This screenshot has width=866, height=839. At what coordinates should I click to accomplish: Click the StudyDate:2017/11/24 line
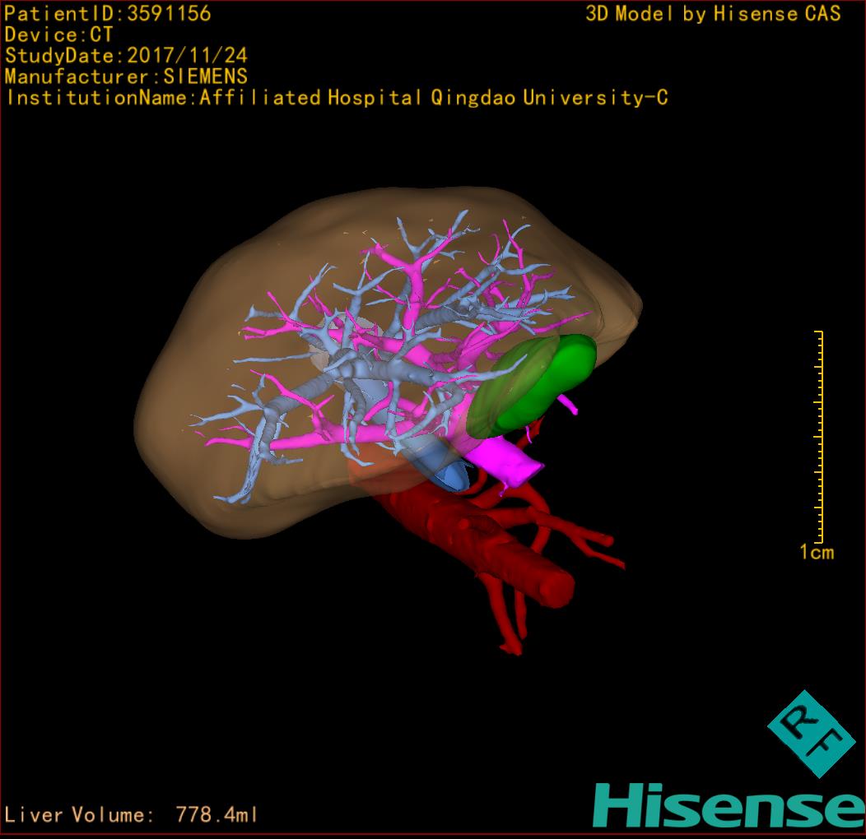pyautogui.click(x=126, y=56)
